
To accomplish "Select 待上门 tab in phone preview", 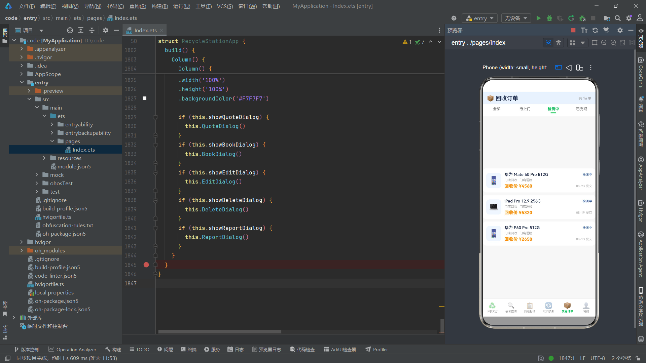I will click(x=525, y=109).
